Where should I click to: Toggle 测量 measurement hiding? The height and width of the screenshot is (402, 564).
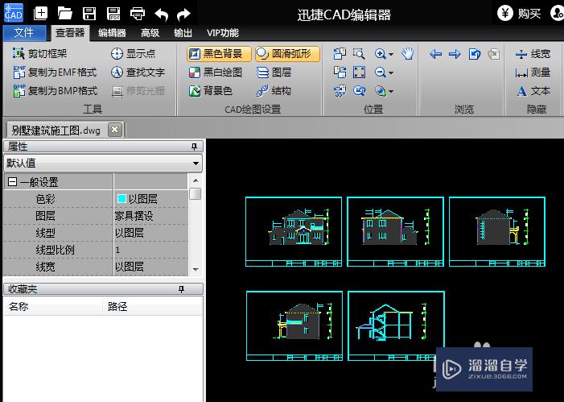(x=533, y=73)
